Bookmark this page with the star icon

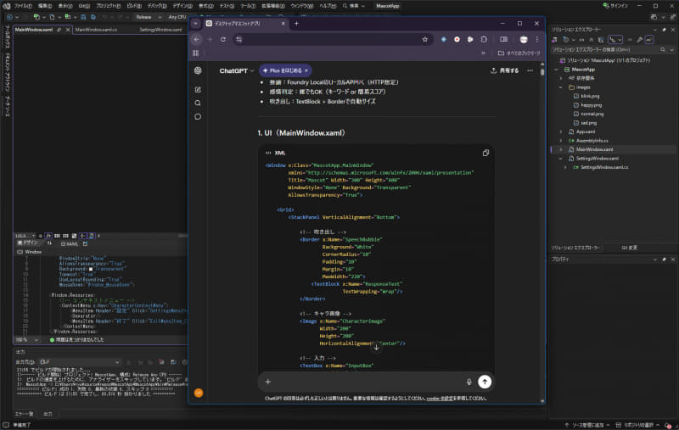425,39
